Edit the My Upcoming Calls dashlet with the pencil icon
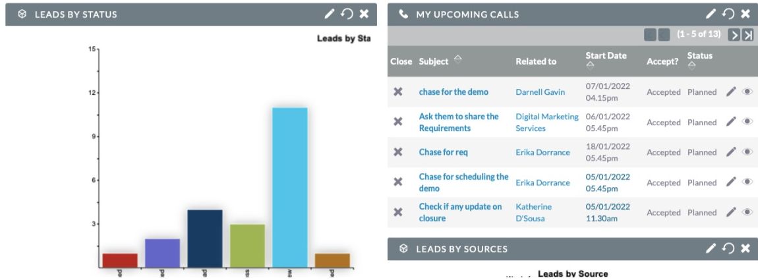This screenshot has width=758, height=280. (x=711, y=14)
